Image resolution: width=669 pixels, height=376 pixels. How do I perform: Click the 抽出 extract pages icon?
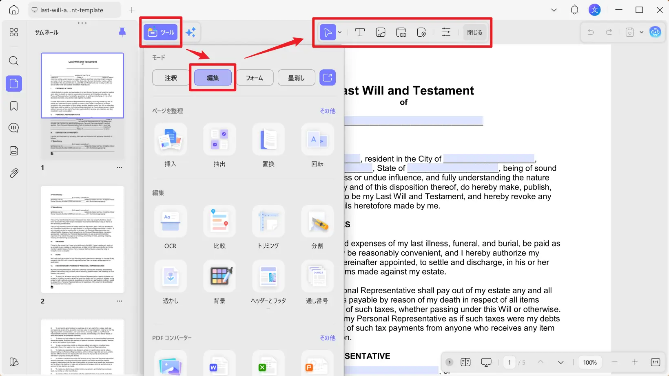[x=219, y=140]
